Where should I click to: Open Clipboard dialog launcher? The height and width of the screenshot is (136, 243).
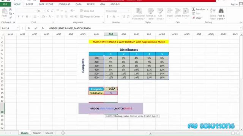[x=14, y=23]
